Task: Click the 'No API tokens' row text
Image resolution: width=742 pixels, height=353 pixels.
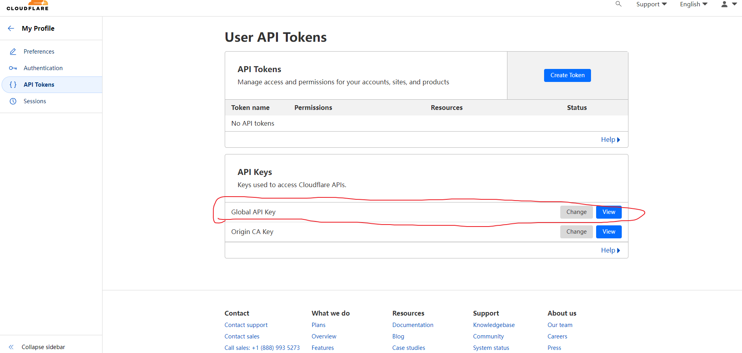Action: (x=253, y=123)
